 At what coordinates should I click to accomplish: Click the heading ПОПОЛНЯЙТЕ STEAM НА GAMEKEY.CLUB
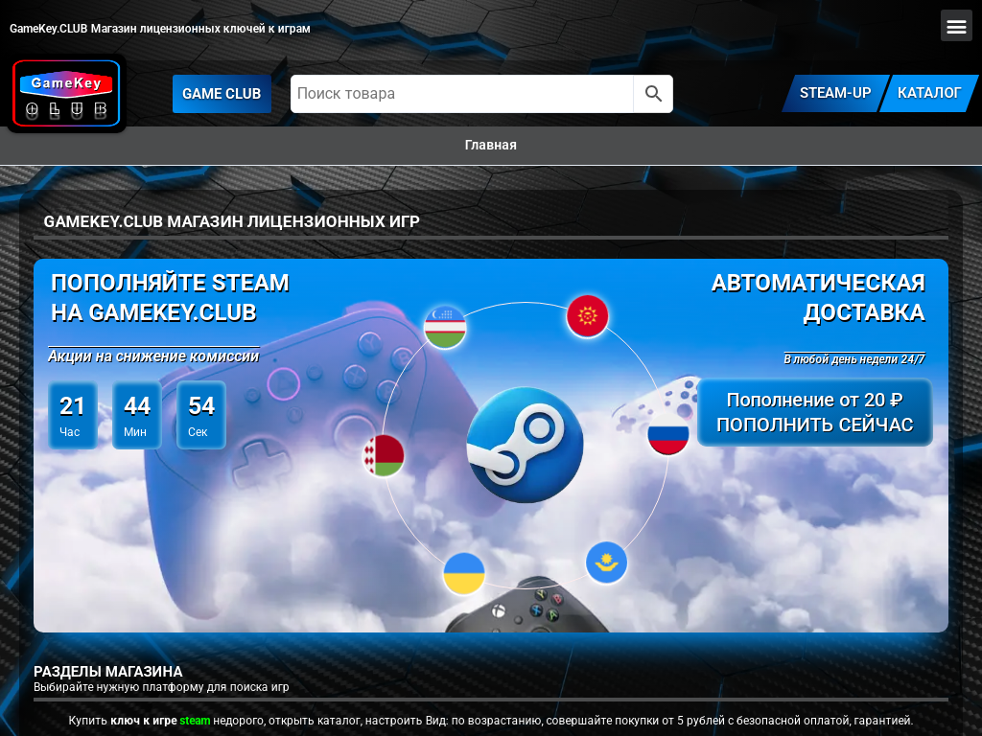(x=171, y=297)
